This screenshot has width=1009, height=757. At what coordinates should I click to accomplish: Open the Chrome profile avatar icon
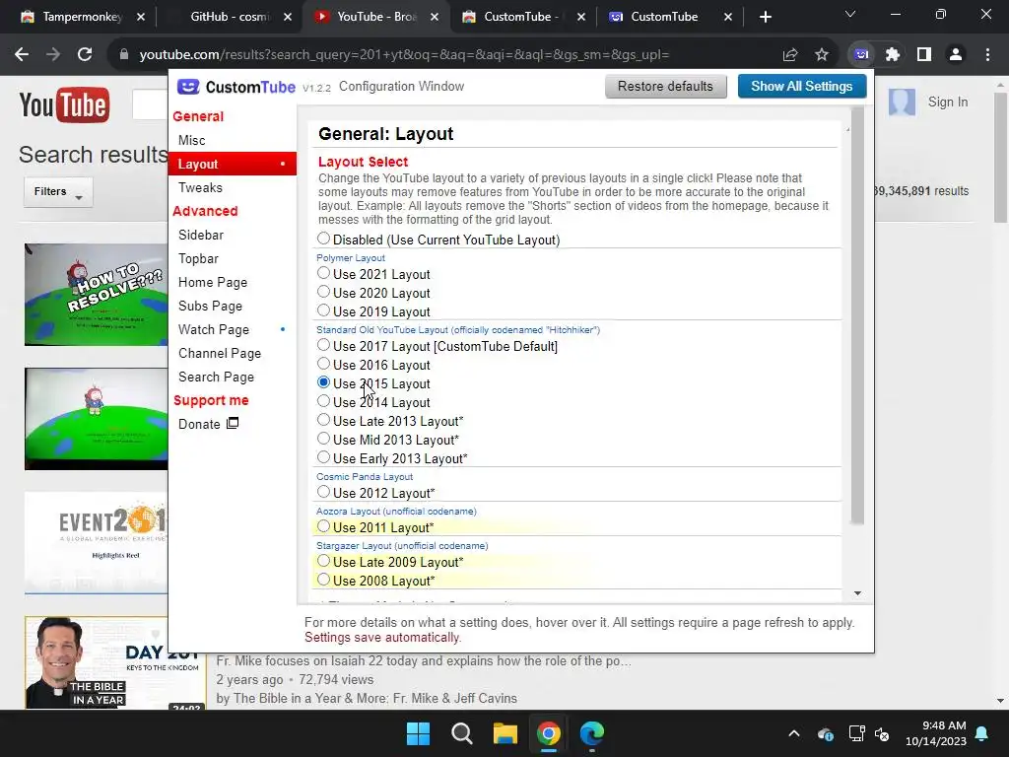pyautogui.click(x=956, y=55)
